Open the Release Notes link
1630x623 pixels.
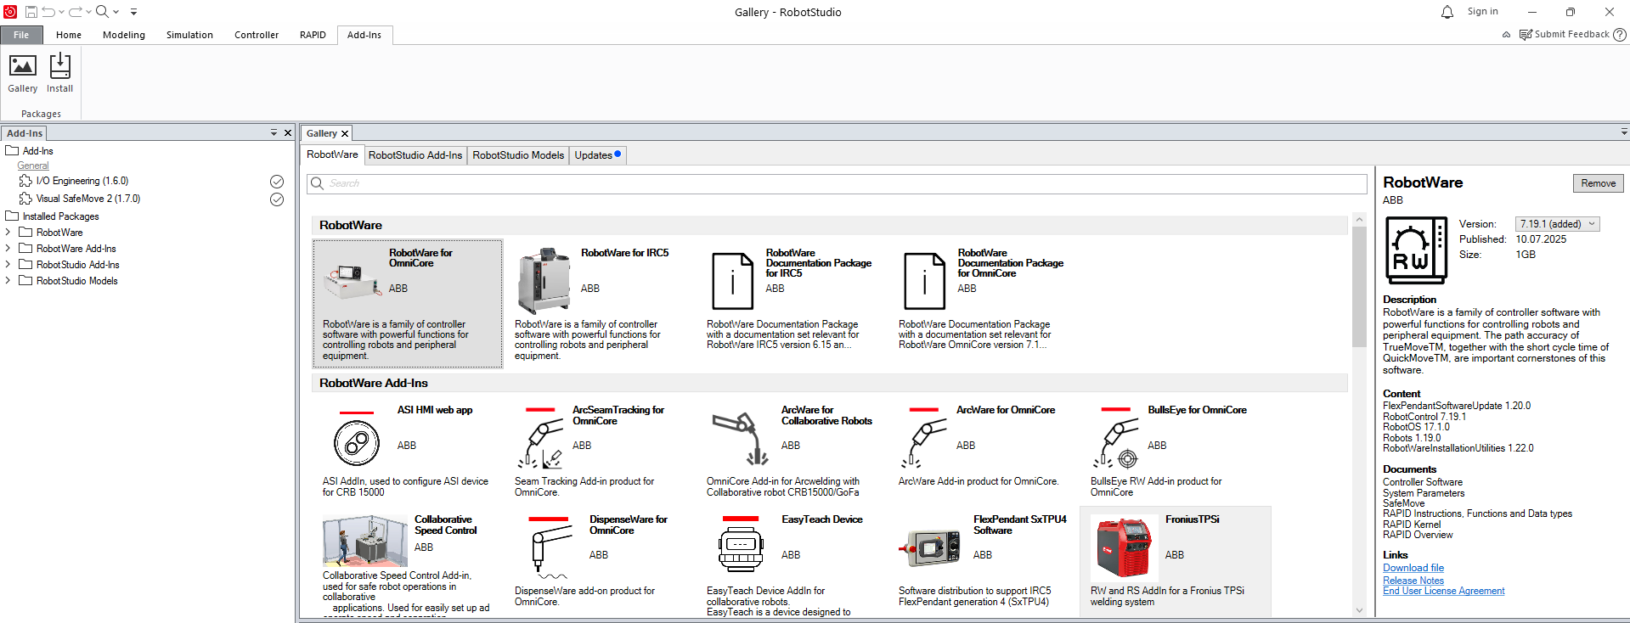(x=1413, y=581)
